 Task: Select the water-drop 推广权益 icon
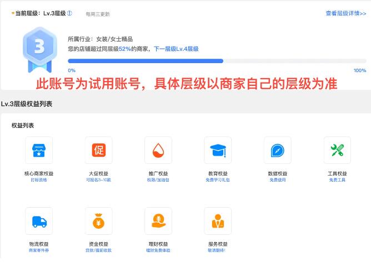pyautogui.click(x=158, y=150)
